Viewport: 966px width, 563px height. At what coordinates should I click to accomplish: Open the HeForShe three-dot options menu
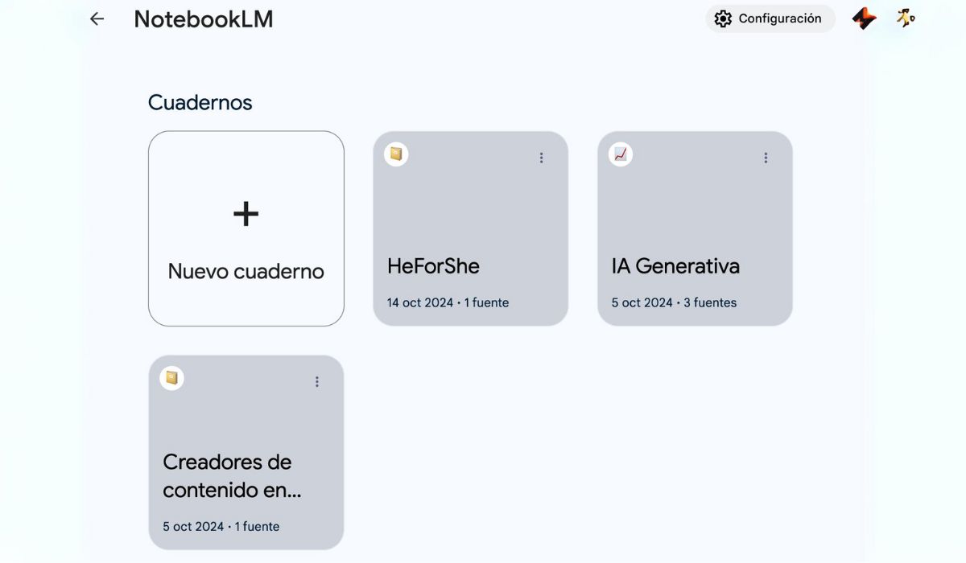click(541, 158)
